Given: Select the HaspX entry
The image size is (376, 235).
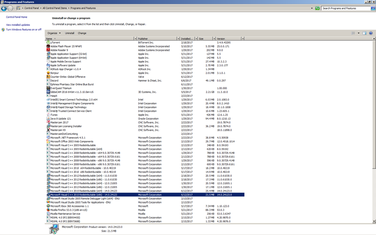Looking at the screenshot, I should (x=145, y=96).
